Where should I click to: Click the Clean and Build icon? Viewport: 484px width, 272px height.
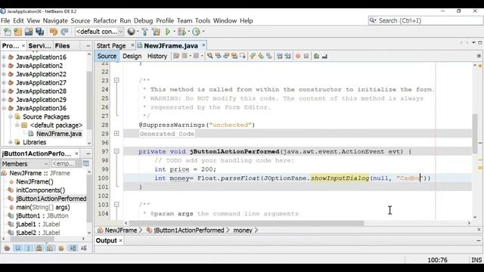click(157, 32)
